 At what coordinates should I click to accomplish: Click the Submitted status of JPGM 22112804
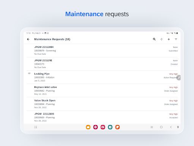point(173,51)
